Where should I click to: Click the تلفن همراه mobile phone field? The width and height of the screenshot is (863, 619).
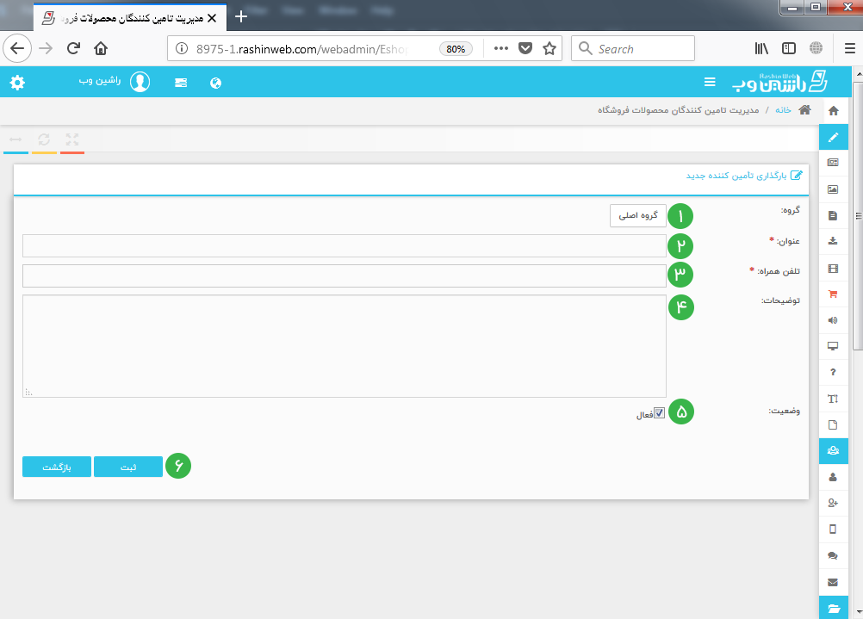pyautogui.click(x=345, y=275)
